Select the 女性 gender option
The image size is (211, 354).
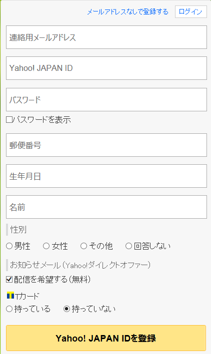pyautogui.click(x=46, y=246)
